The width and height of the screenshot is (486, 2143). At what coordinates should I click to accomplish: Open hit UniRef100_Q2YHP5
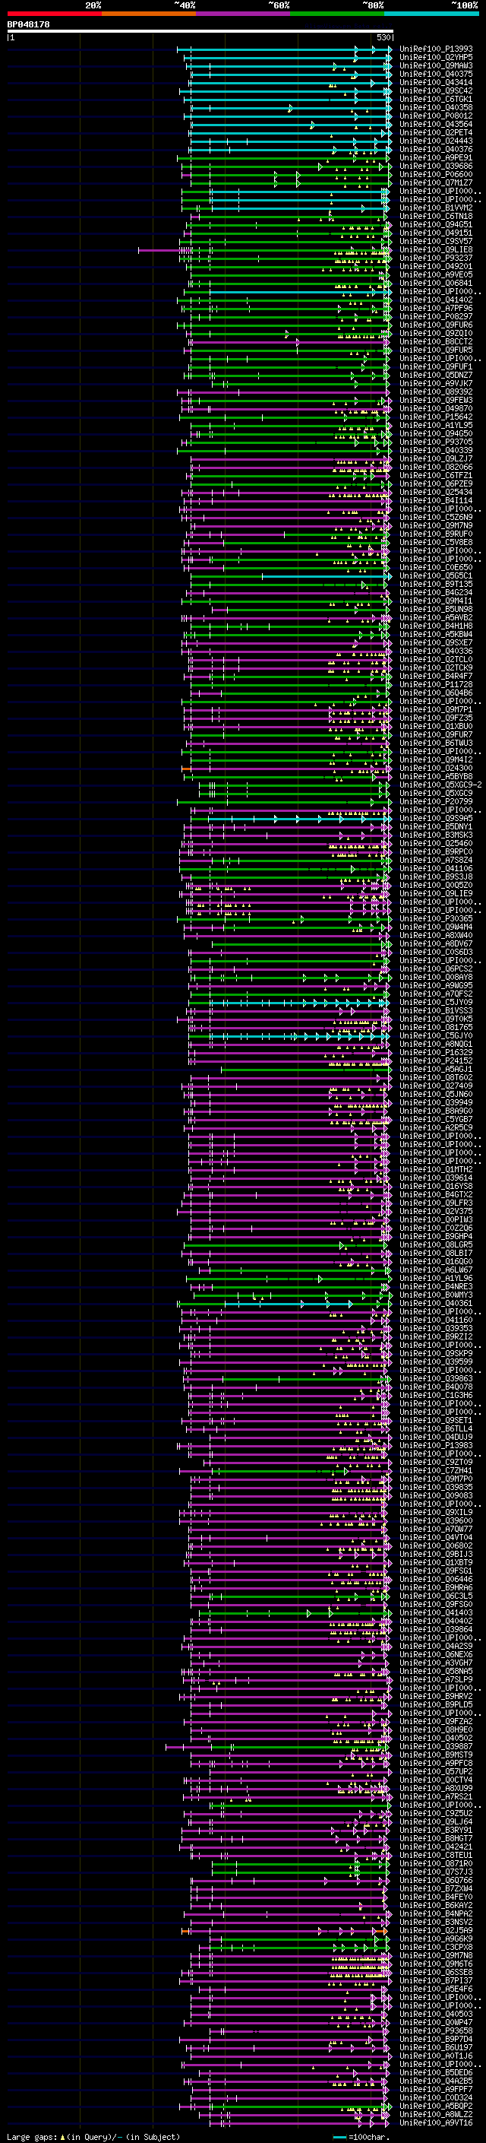pyautogui.click(x=435, y=58)
